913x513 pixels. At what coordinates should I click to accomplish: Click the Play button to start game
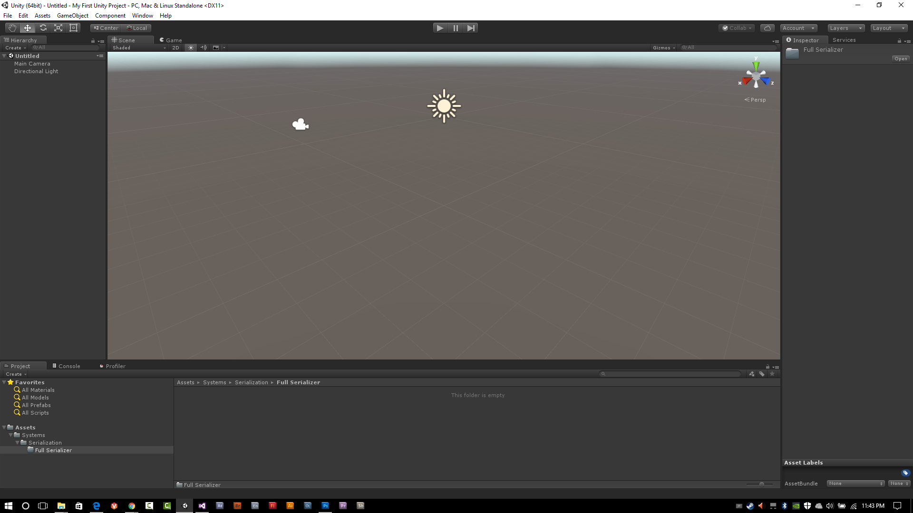[x=440, y=28]
